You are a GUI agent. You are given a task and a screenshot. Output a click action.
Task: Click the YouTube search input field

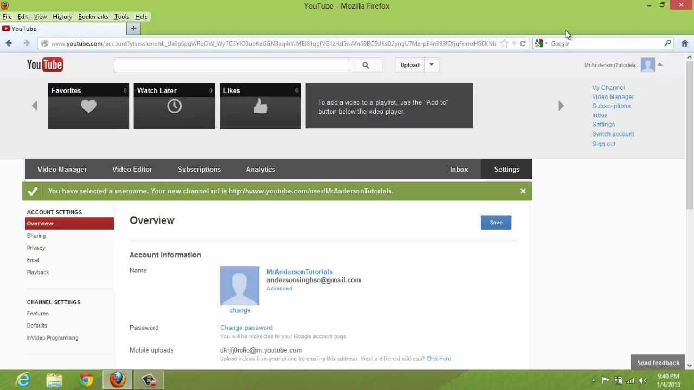click(x=232, y=65)
